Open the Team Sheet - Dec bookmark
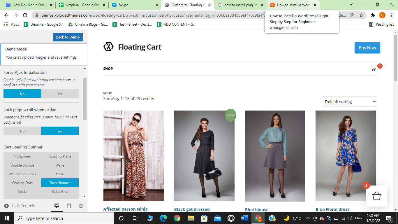This screenshot has height=224, width=398. pos(132,24)
